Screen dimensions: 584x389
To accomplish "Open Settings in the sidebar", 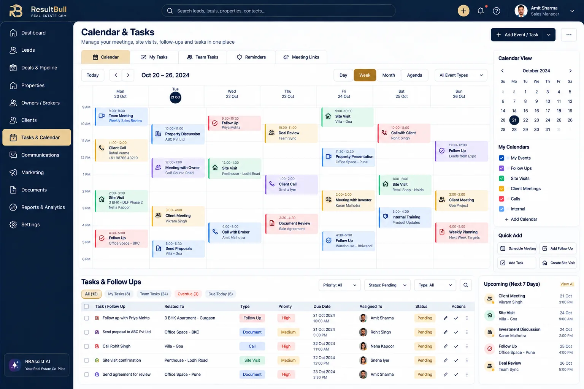I will 36,225.
